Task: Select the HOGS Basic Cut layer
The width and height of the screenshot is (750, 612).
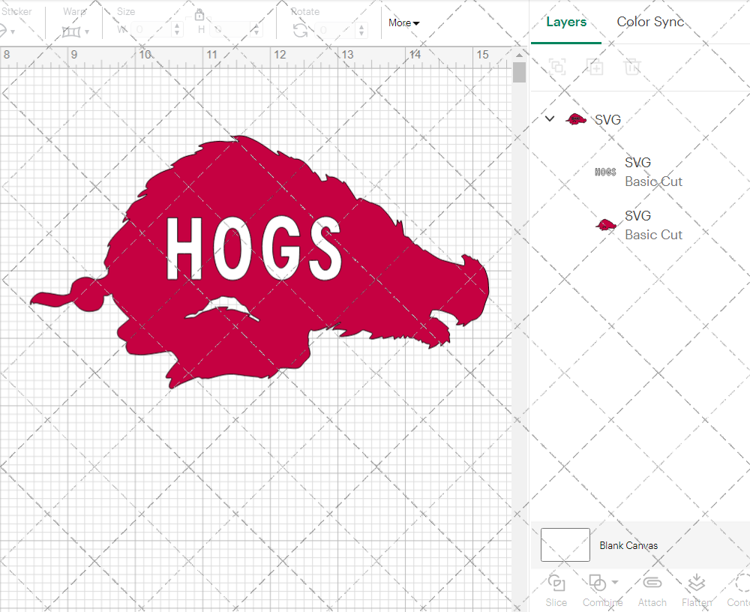Action: tap(653, 172)
